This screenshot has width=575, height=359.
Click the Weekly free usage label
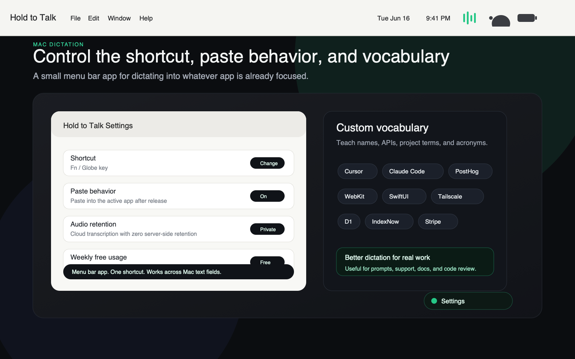[x=98, y=257]
